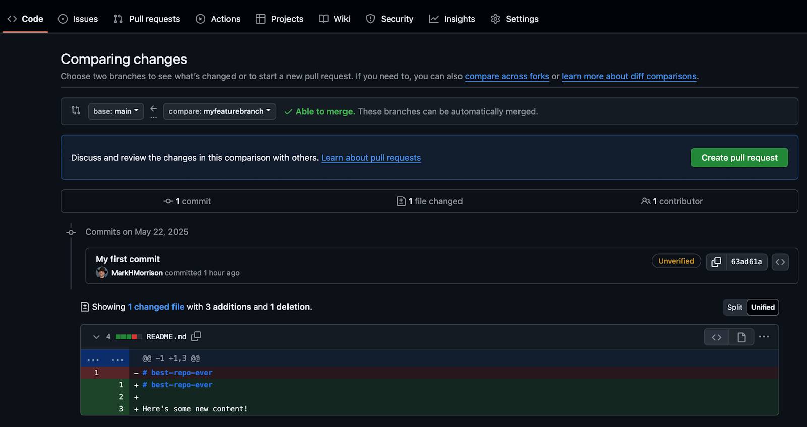The image size is (807, 427).
Task: Click added line number 3
Action: click(x=117, y=409)
